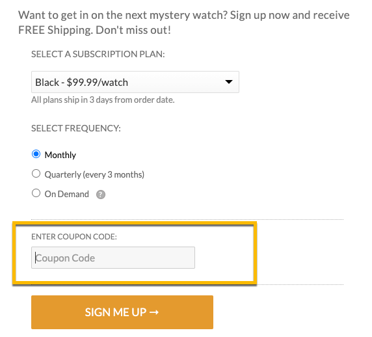The image size is (372, 337).
Task: Click into the Coupon Code field
Action: pyautogui.click(x=113, y=258)
